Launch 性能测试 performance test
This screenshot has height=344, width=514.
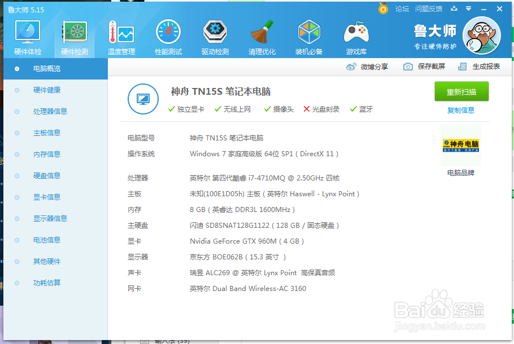click(168, 37)
